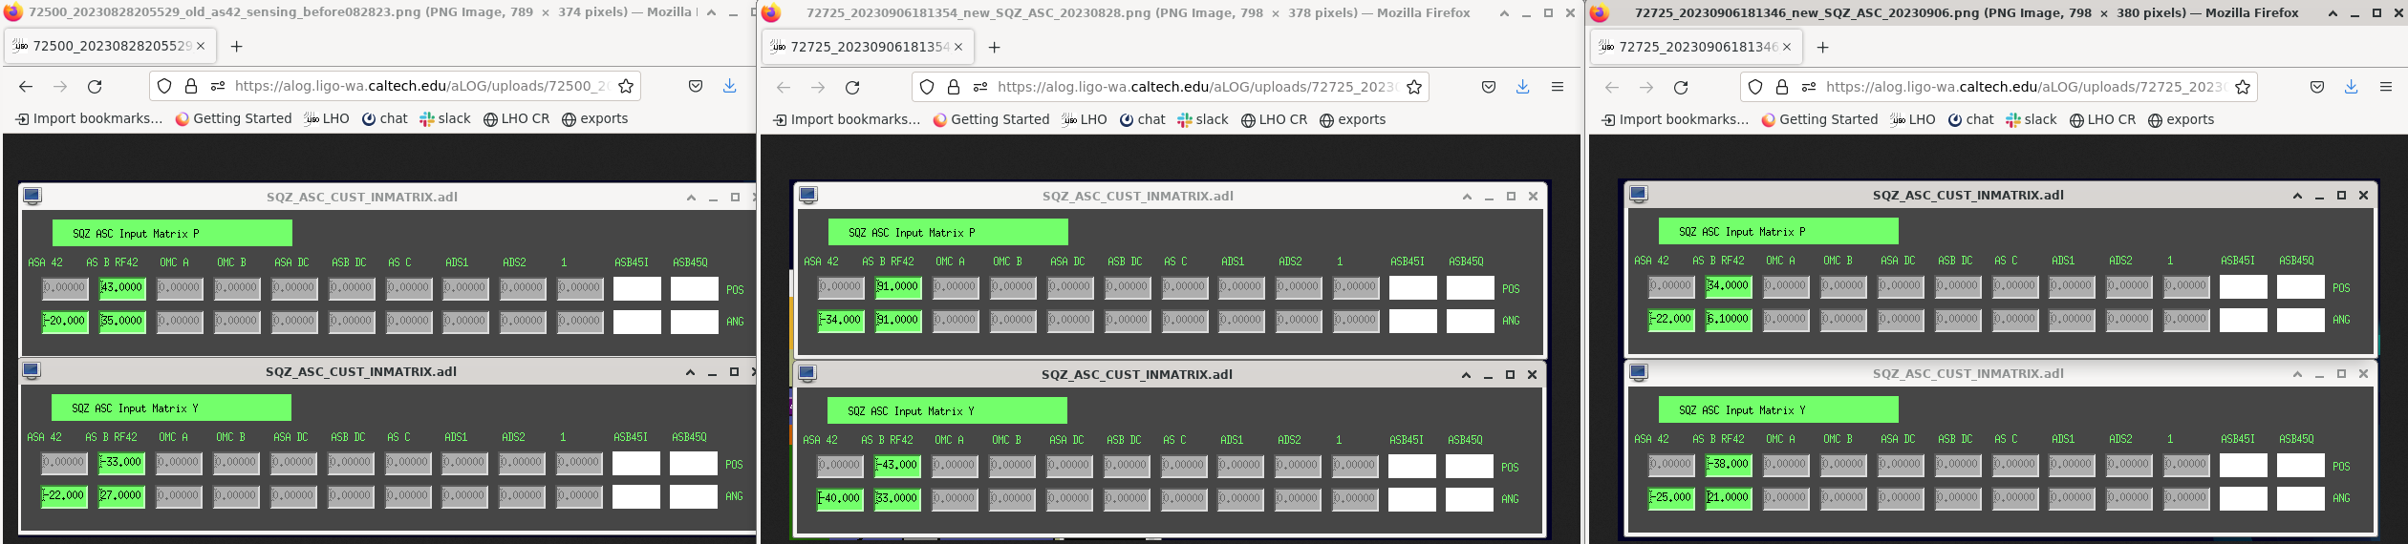Reload the page in the left Firefox window
Screen dimensions: 2408x544
pyautogui.click(x=95, y=87)
